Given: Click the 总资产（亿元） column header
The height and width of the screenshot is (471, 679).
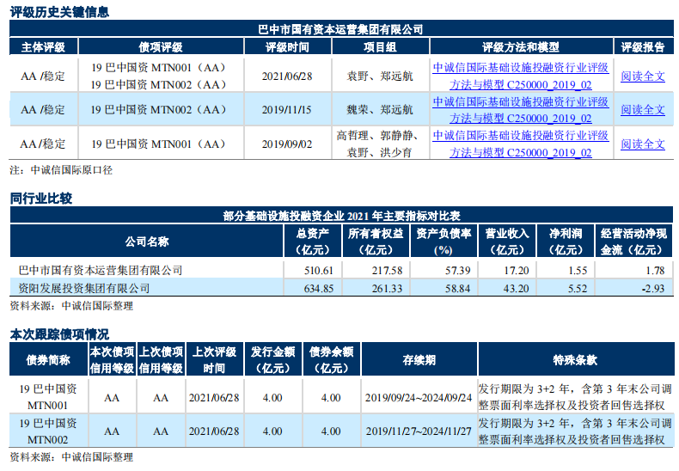Looking at the screenshot, I should click(x=312, y=242).
